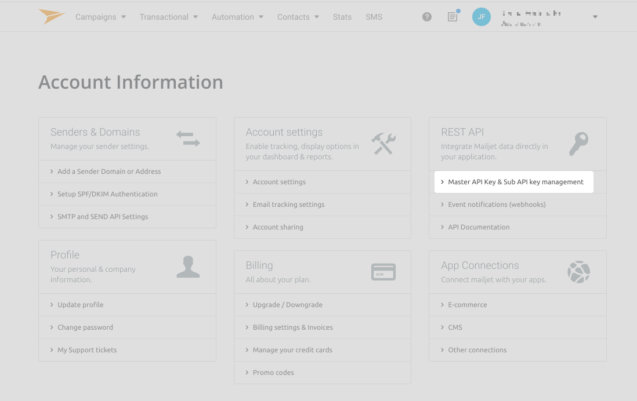Click the Change password link
The width and height of the screenshot is (637, 401).
pos(85,327)
